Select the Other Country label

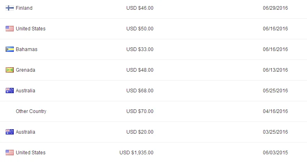click(x=31, y=111)
